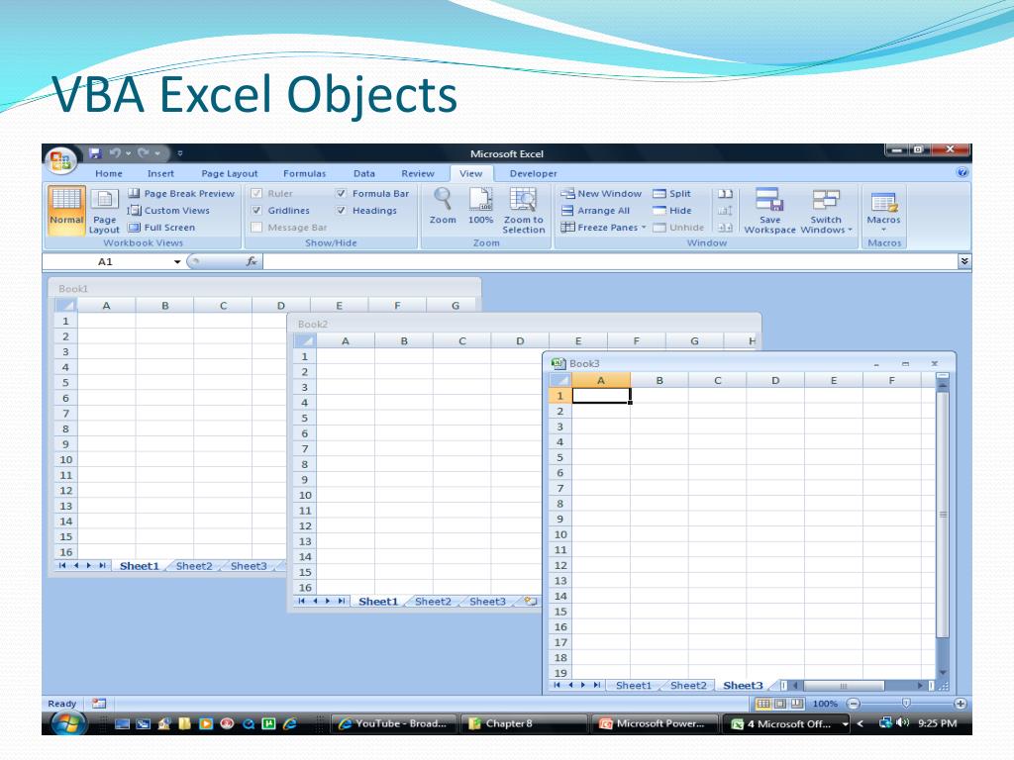Image resolution: width=1014 pixels, height=760 pixels.
Task: Click the Macros ribbon icon
Action: click(883, 202)
